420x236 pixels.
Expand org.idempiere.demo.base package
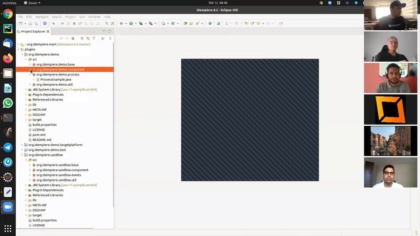tap(30, 64)
